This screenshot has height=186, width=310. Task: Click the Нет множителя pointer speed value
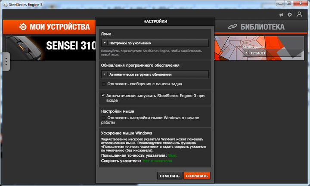tap(157, 161)
